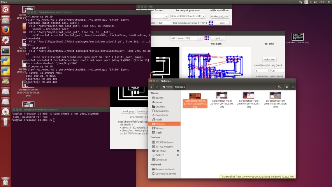
Task: Open System Settings from the launcher
Action: (x=5, y=40)
